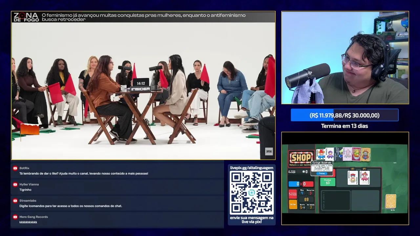Click the blue chips score box
This screenshot has height=236, width=420.
click(294, 184)
